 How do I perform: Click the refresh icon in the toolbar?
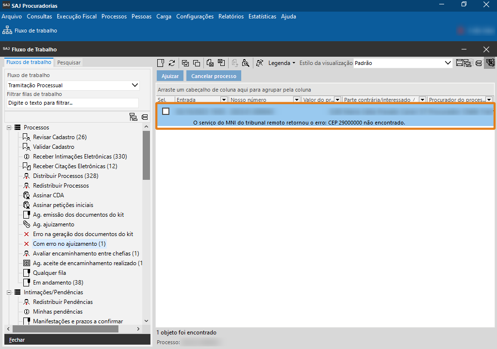click(172, 63)
